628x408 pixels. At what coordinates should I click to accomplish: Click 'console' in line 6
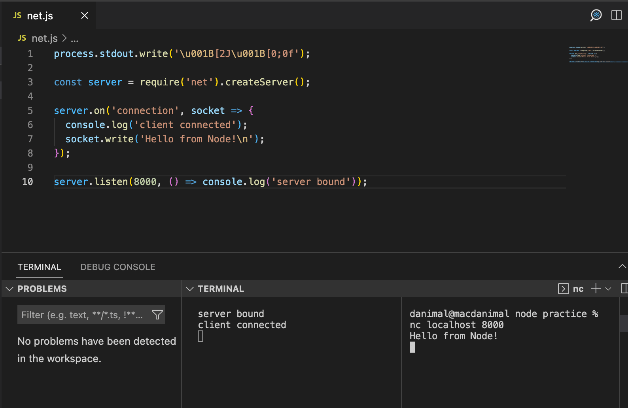click(x=85, y=125)
